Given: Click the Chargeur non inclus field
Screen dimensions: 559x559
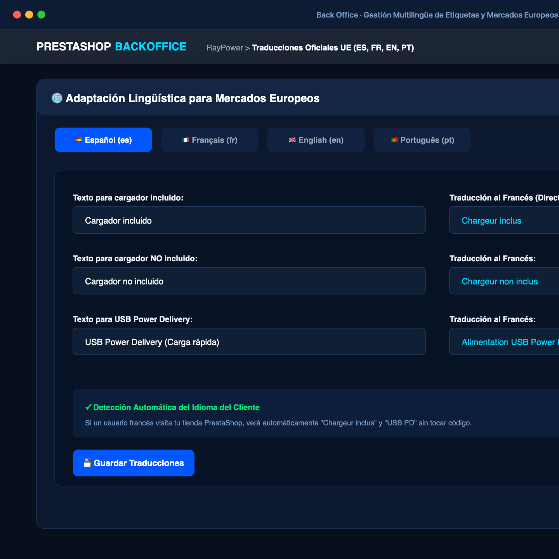Looking at the screenshot, I should 504,281.
